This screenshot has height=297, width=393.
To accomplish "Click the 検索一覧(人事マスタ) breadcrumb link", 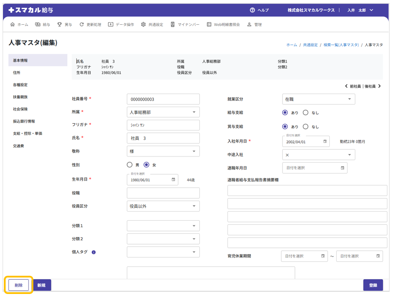I will [x=341, y=45].
